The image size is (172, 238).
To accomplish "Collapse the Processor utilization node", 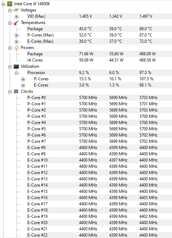I will tap(17, 73).
